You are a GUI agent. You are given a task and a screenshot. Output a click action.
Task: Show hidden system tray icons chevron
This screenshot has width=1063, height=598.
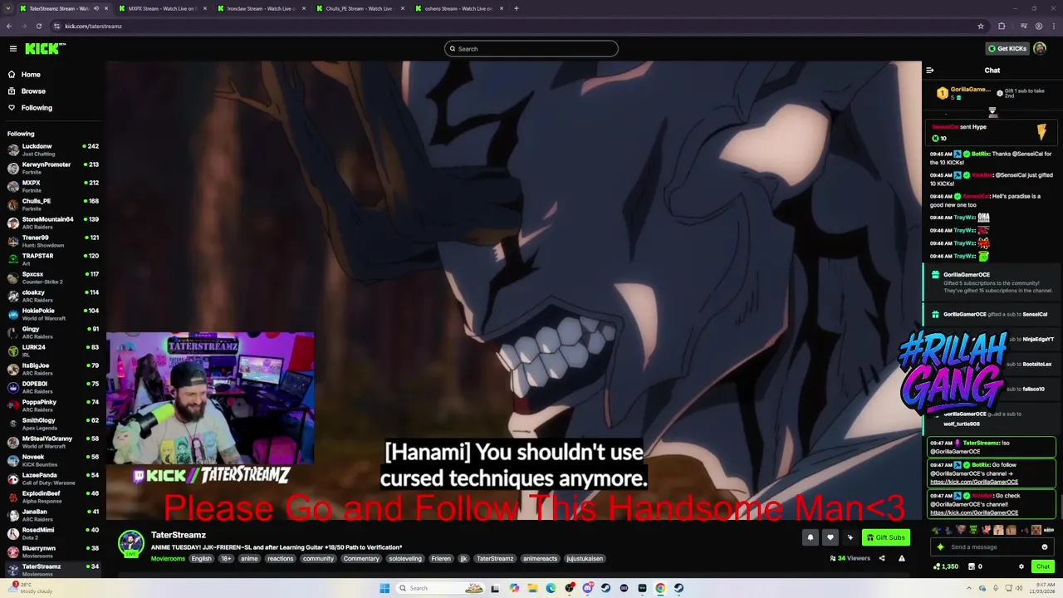pos(968,588)
